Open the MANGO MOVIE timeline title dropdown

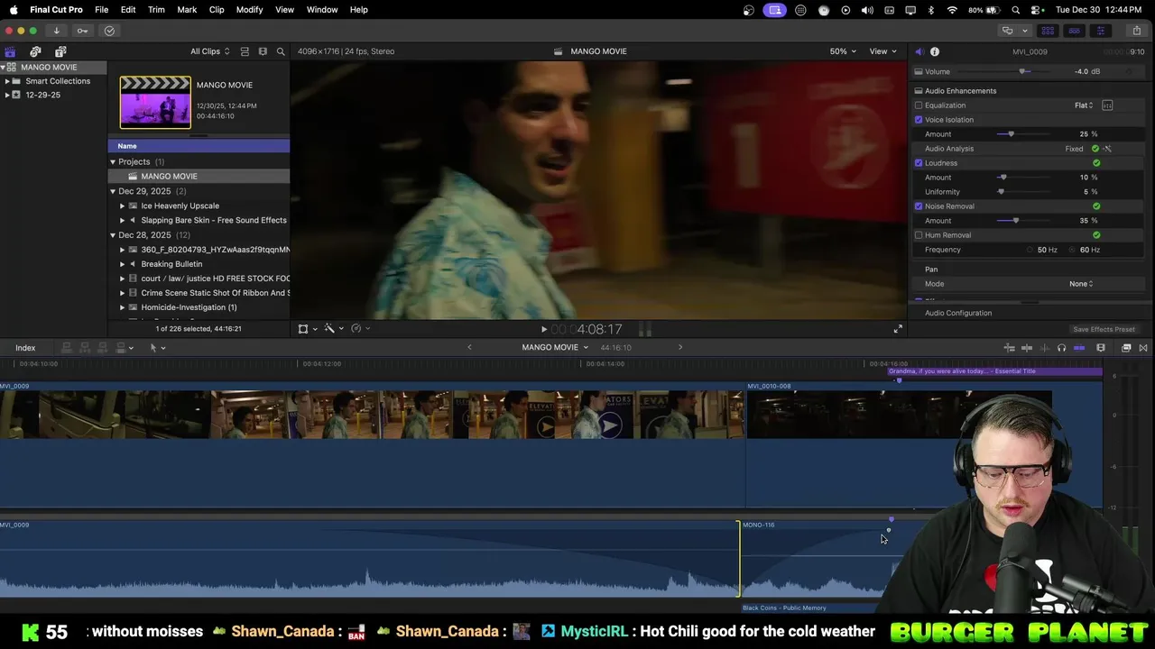(555, 347)
